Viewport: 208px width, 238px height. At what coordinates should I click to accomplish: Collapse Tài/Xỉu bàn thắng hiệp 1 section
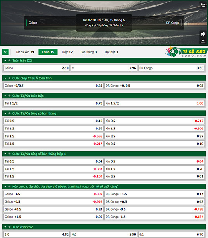5,154
